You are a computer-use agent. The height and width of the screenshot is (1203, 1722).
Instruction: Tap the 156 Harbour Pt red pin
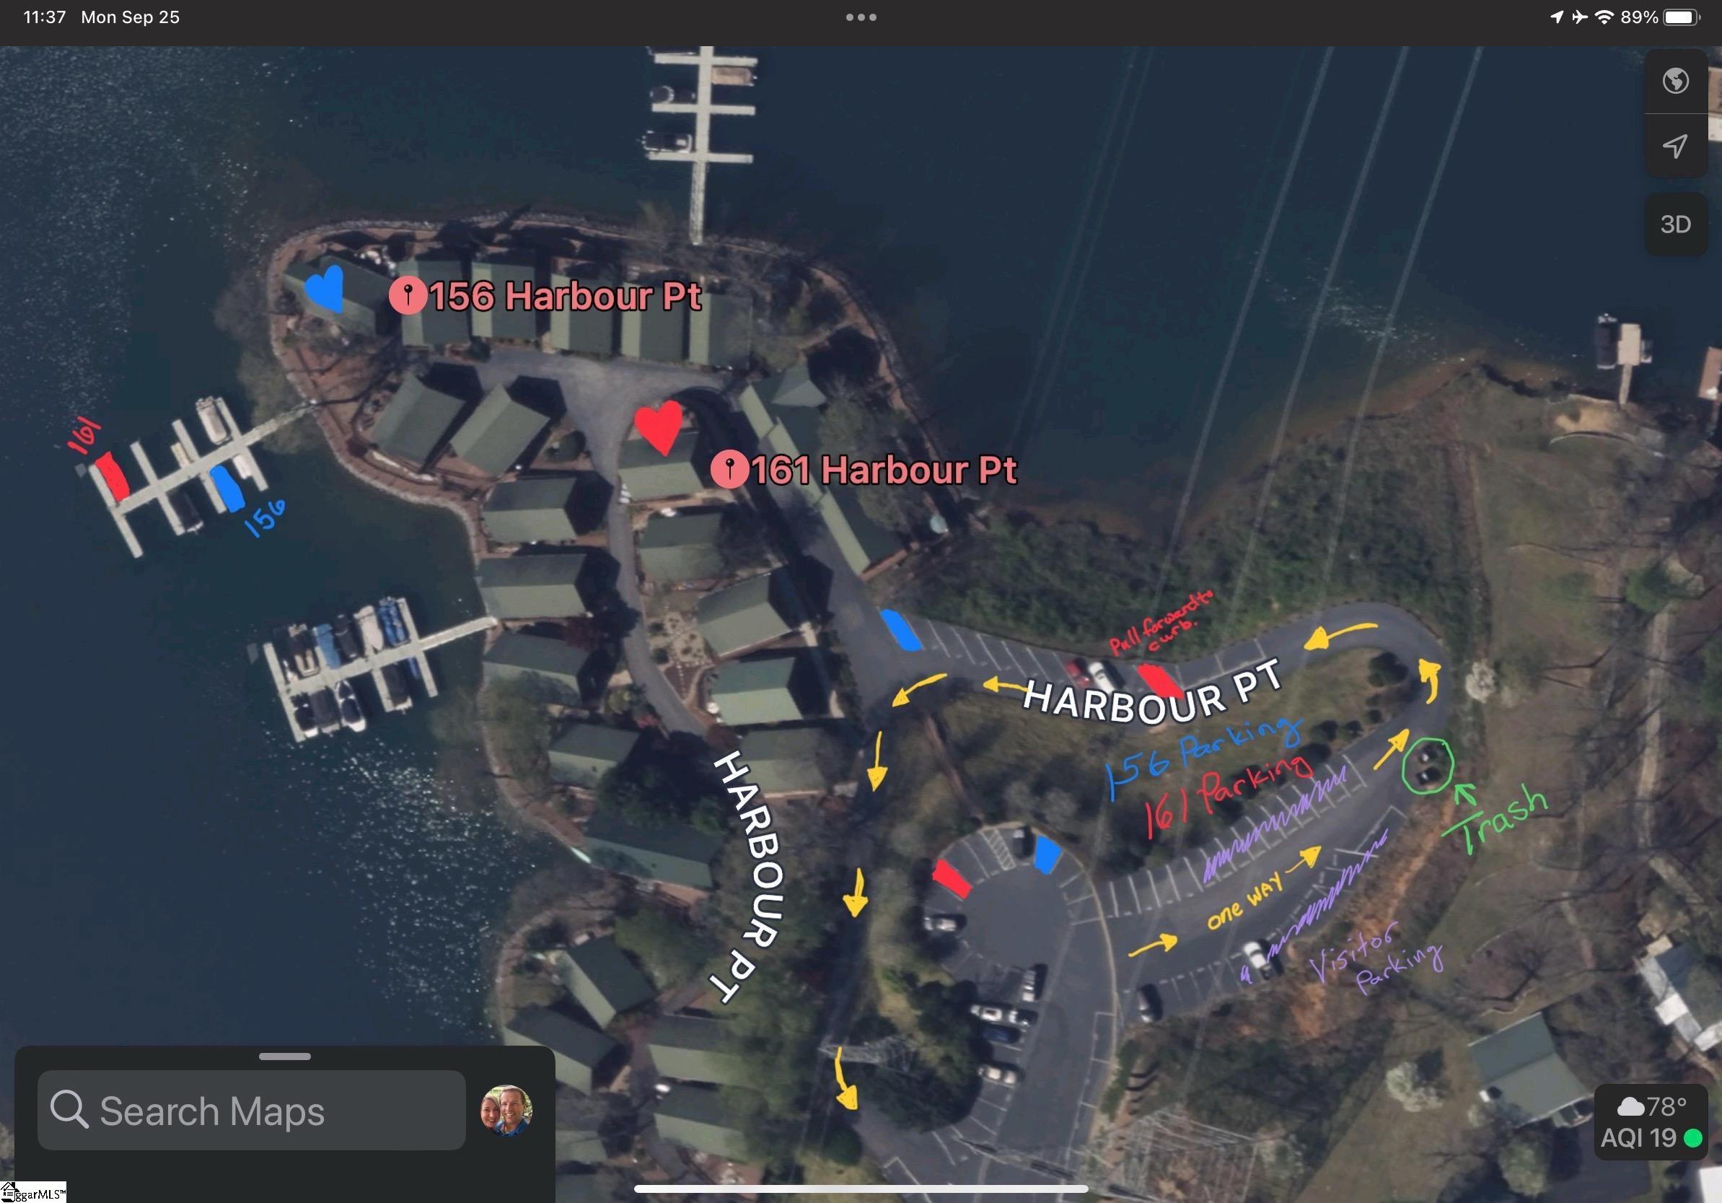[408, 296]
